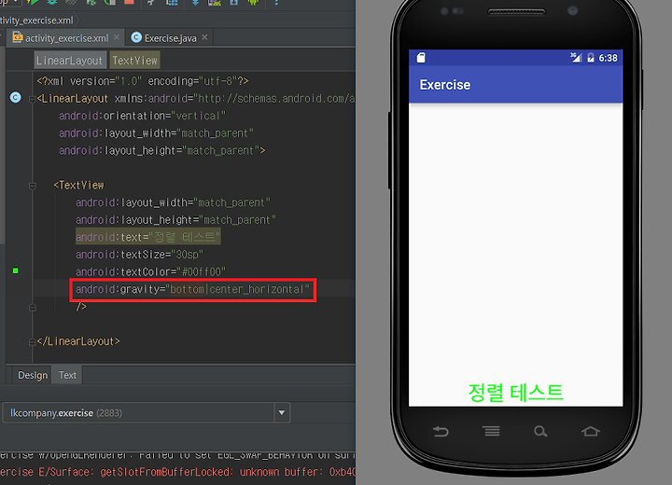
Task: Click the fold marker beside closing </LinearLayout>
Action: (32, 342)
